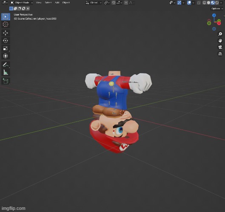The width and height of the screenshot is (225, 212).
Task: Activate the Rotate tool
Action: [x=6, y=41]
